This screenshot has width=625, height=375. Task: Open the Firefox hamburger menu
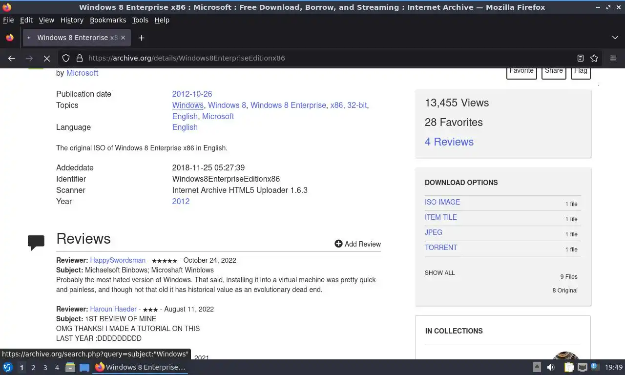click(x=613, y=58)
